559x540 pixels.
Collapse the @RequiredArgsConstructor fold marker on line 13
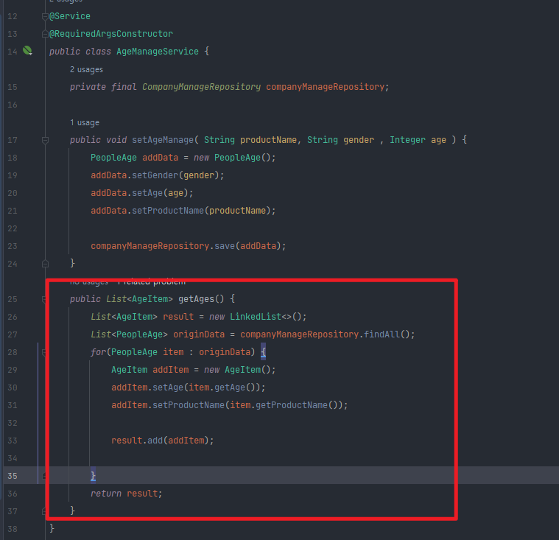45,34
